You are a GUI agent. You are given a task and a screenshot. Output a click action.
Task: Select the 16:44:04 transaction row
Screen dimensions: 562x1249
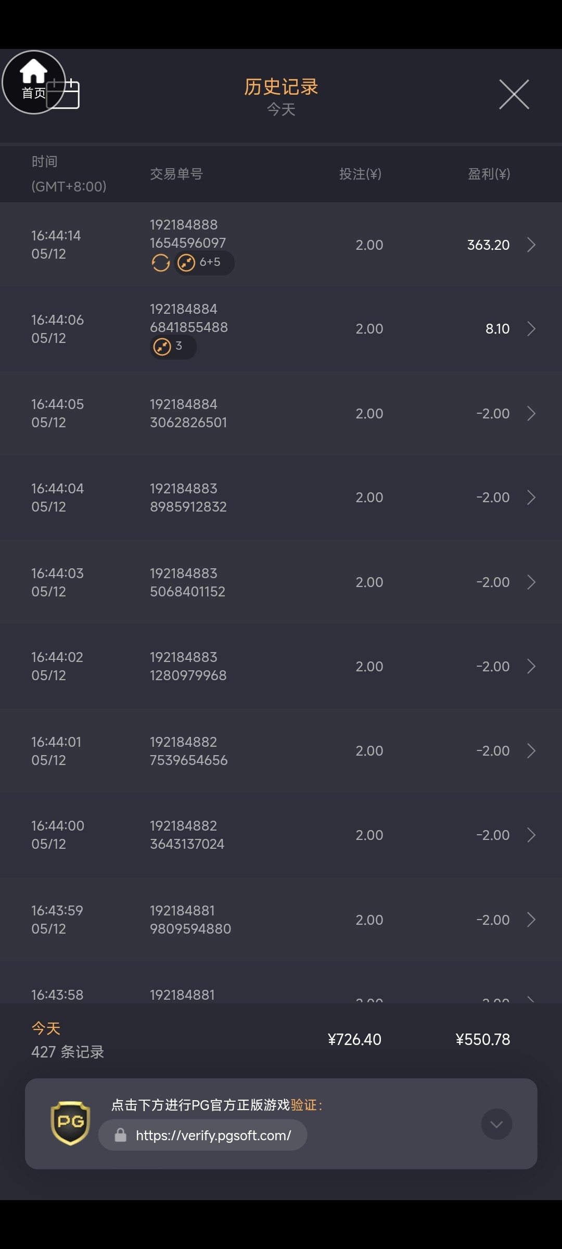pyautogui.click(x=281, y=498)
